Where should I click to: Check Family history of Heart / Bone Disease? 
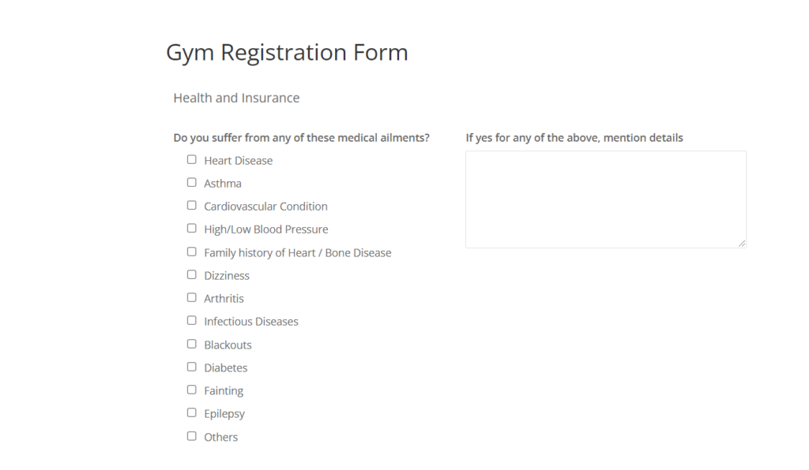click(x=191, y=251)
